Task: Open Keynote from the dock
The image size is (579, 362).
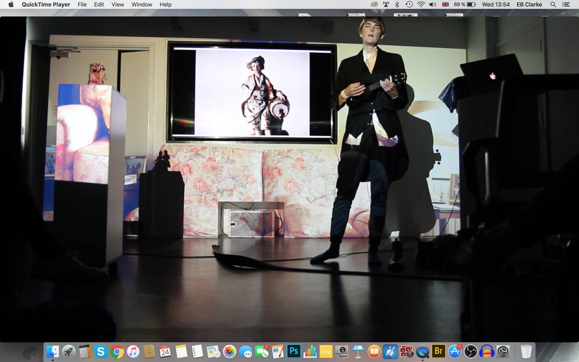Action: 358,351
